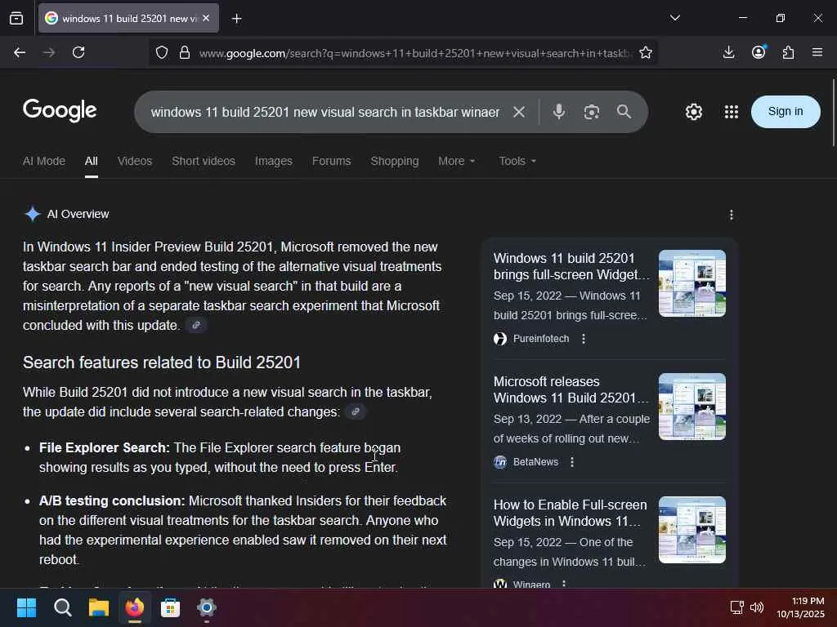View Pureinfotech article thumbnail

pyautogui.click(x=692, y=283)
